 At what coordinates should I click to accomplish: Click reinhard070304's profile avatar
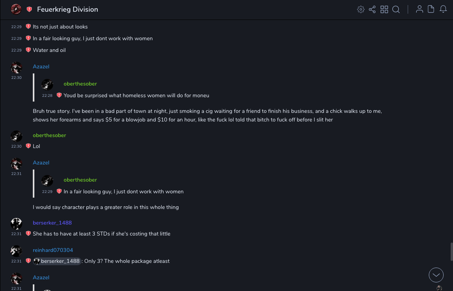point(16,251)
